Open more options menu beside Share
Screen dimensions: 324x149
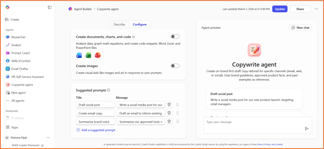pyautogui.click(x=316, y=9)
